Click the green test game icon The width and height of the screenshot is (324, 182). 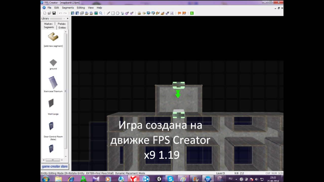[192, 13]
